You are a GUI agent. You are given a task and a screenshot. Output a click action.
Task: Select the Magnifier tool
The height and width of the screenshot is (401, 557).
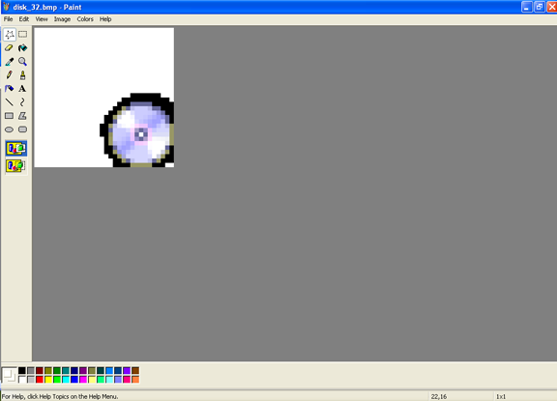[x=23, y=62]
